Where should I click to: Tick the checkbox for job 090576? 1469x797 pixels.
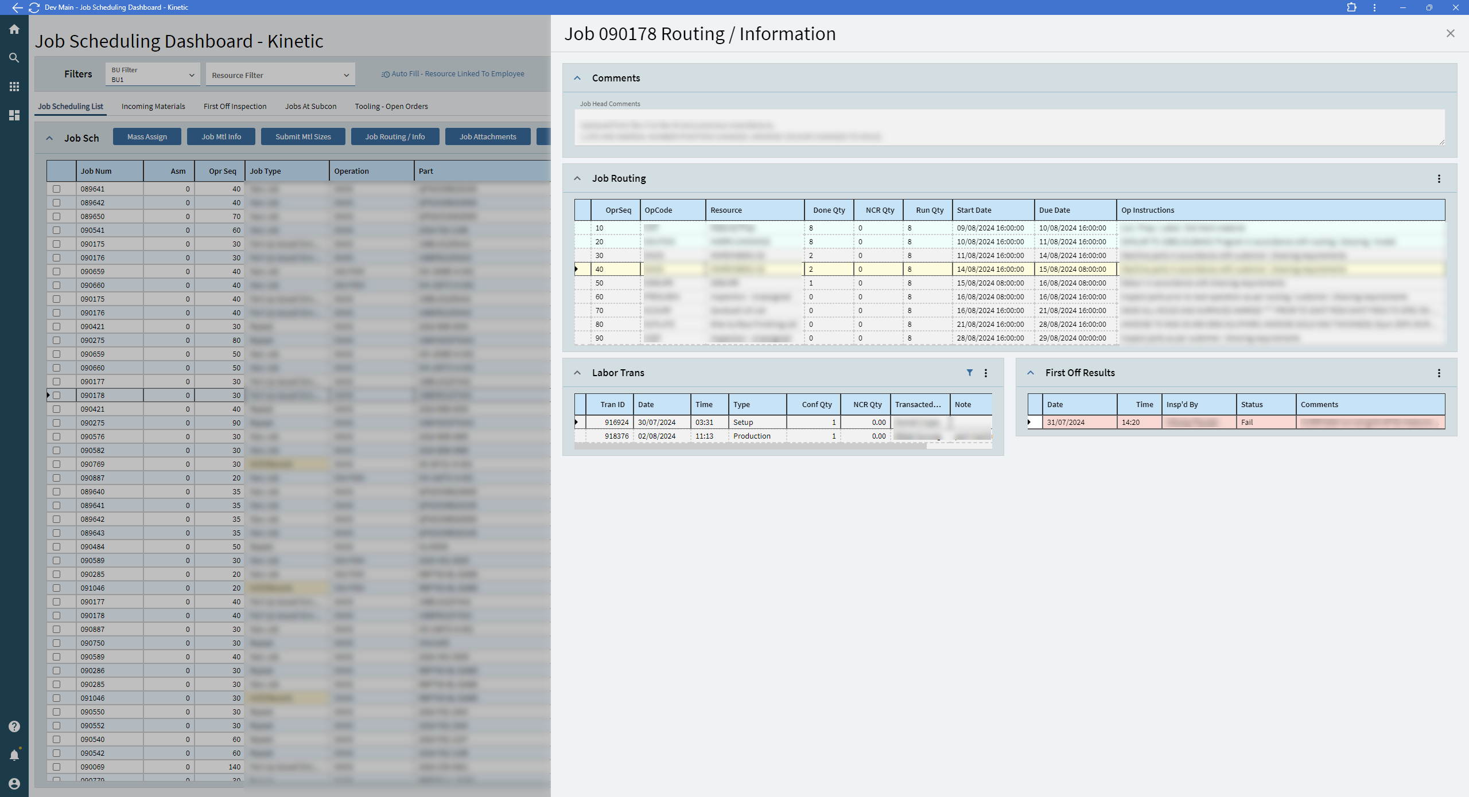[x=56, y=436]
